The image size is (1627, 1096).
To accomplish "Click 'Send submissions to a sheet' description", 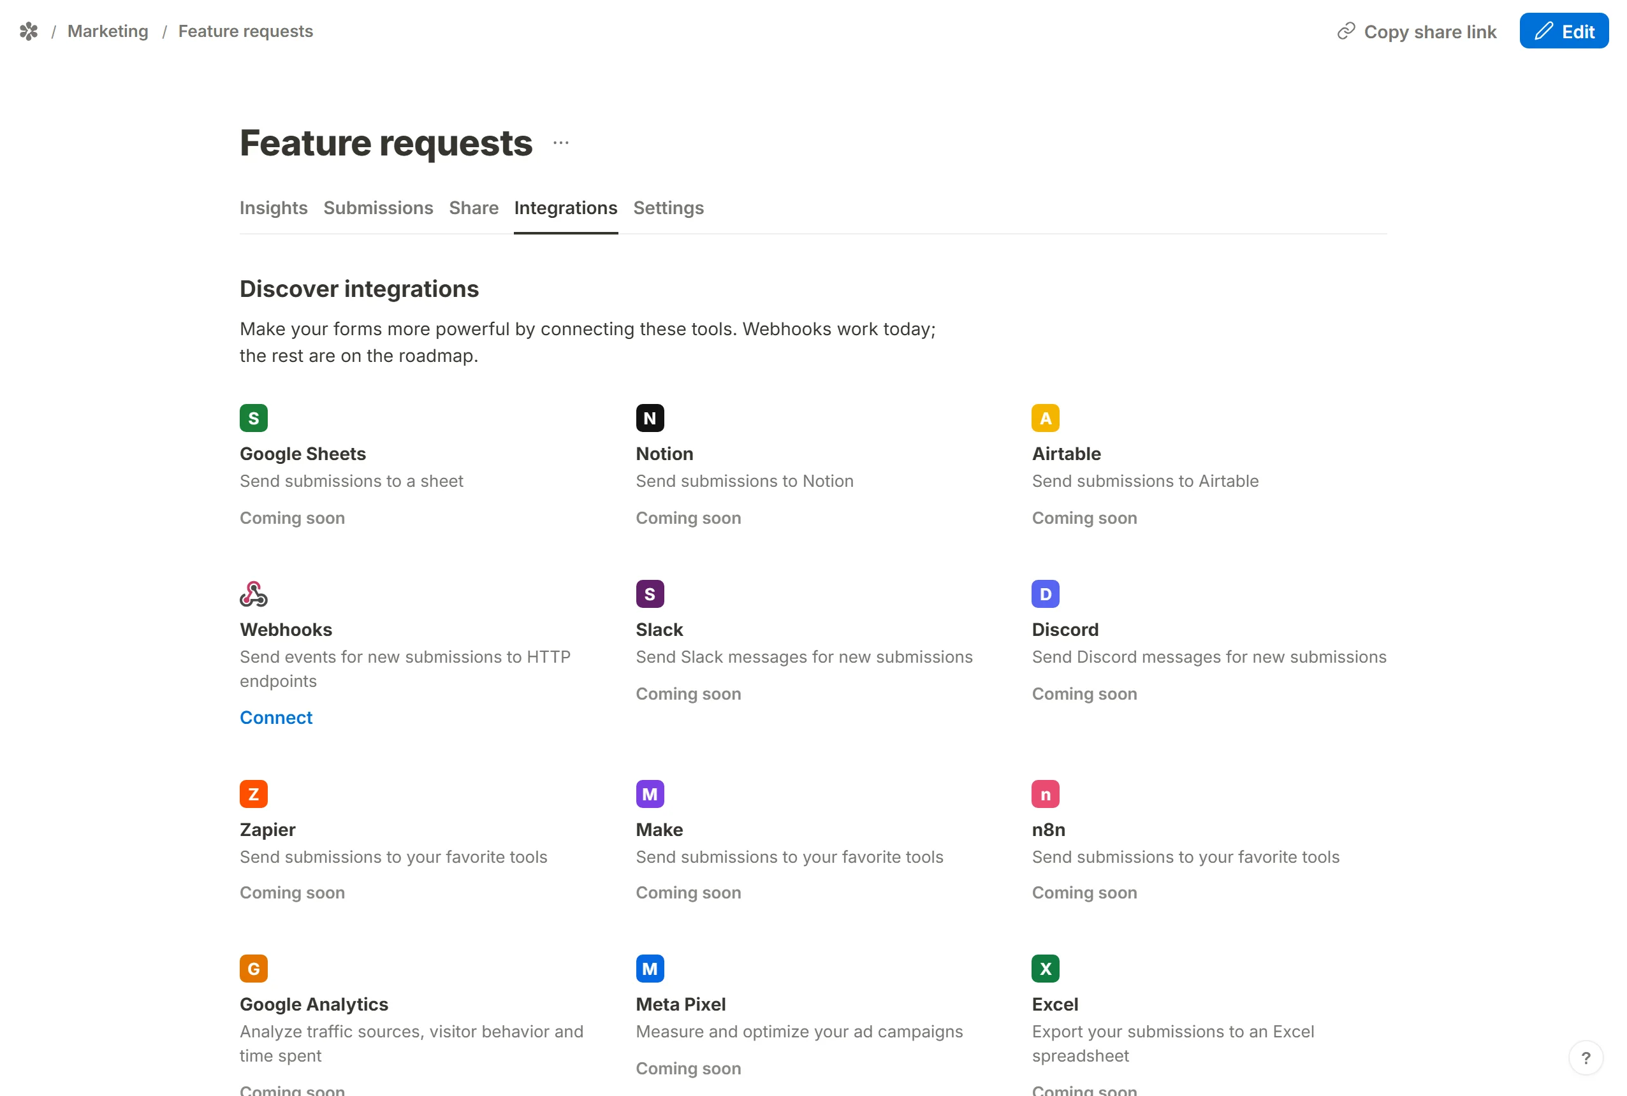I will coord(351,481).
